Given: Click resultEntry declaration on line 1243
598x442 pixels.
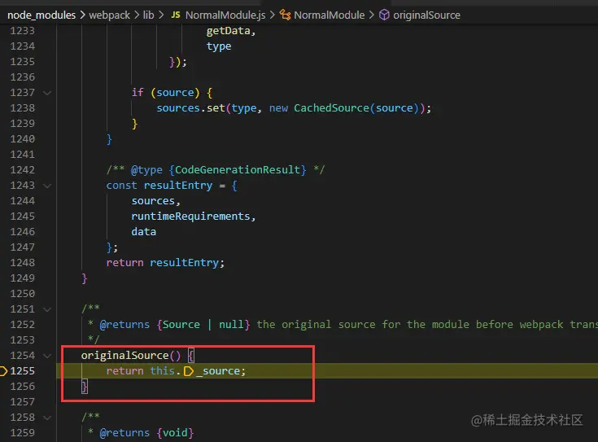Looking at the screenshot, I should 177,186.
